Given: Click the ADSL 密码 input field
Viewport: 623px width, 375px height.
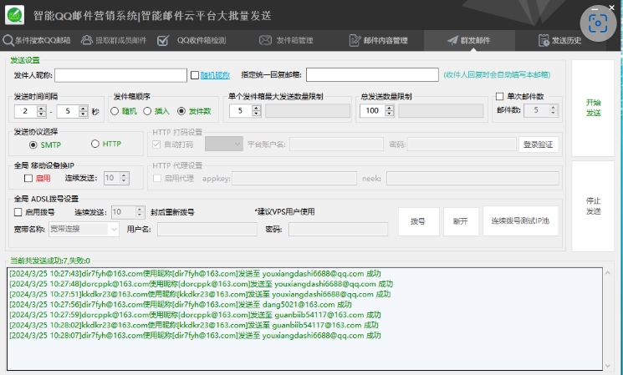Looking at the screenshot, I should [338, 229].
